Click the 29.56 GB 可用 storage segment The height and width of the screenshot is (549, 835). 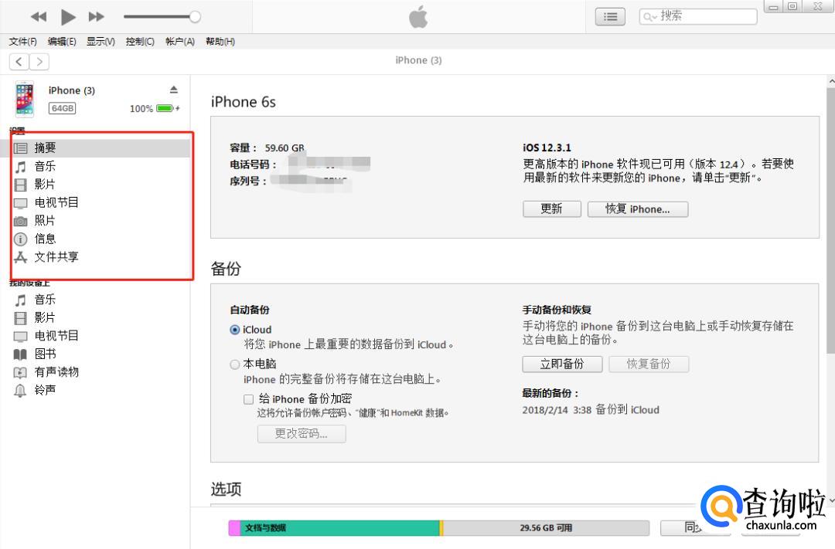(x=547, y=527)
